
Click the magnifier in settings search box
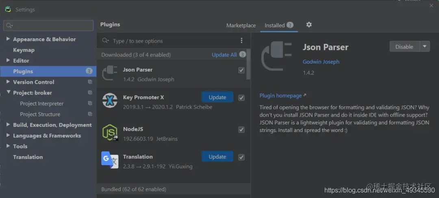coord(9,26)
